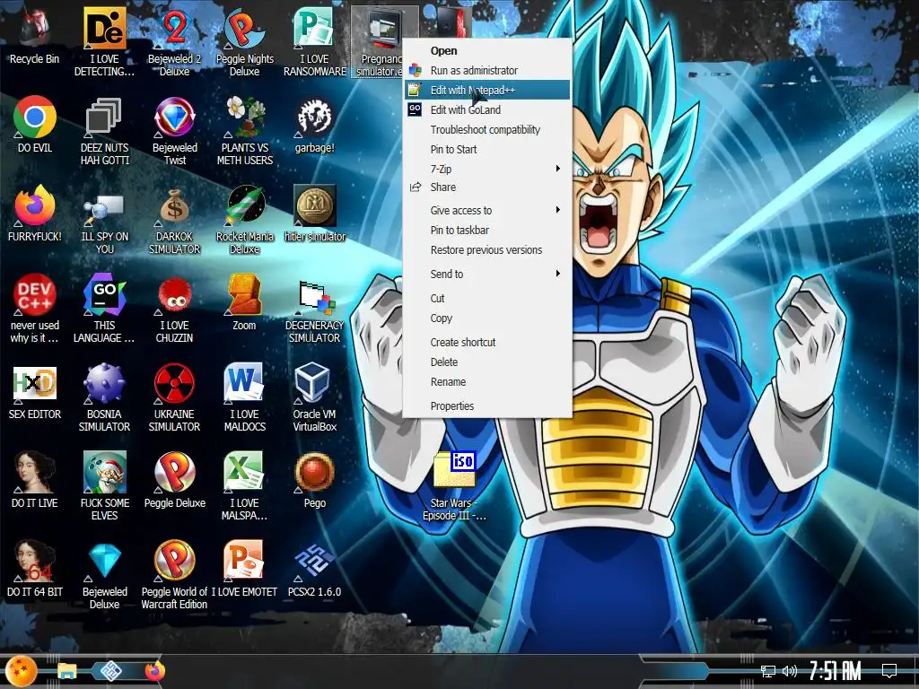Select DEEZ NUTS HAH GOTTI icon
This screenshot has width=919, height=689.
(x=104, y=130)
